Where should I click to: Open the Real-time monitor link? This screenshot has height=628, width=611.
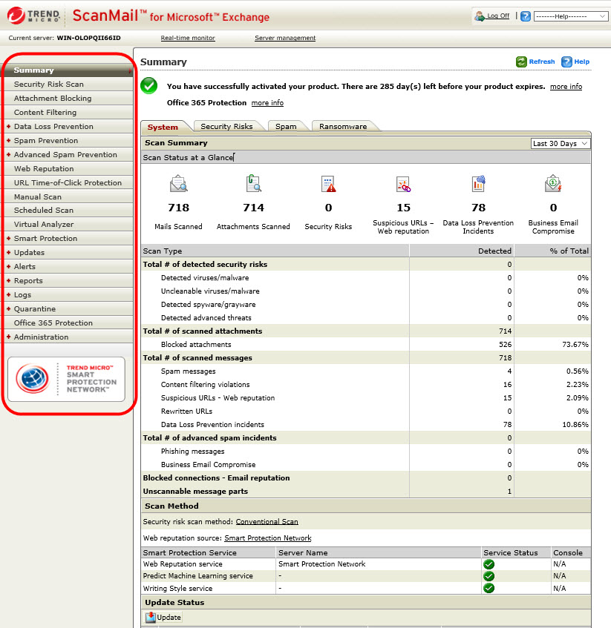[x=188, y=38]
